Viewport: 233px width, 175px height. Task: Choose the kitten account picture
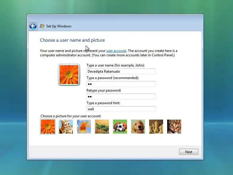click(x=174, y=127)
